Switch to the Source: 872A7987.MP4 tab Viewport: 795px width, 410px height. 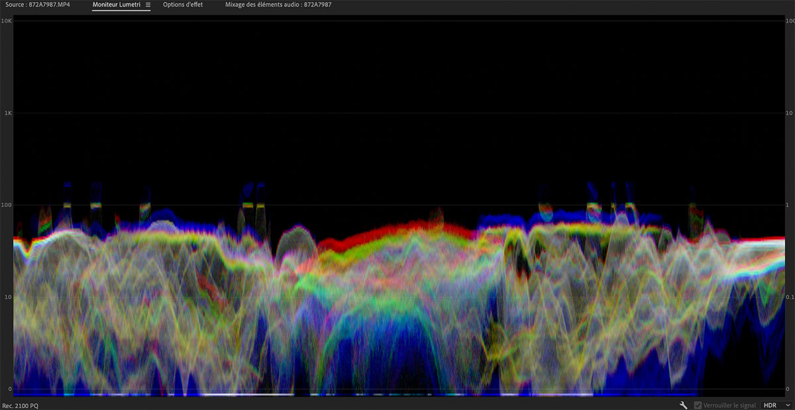[36, 5]
